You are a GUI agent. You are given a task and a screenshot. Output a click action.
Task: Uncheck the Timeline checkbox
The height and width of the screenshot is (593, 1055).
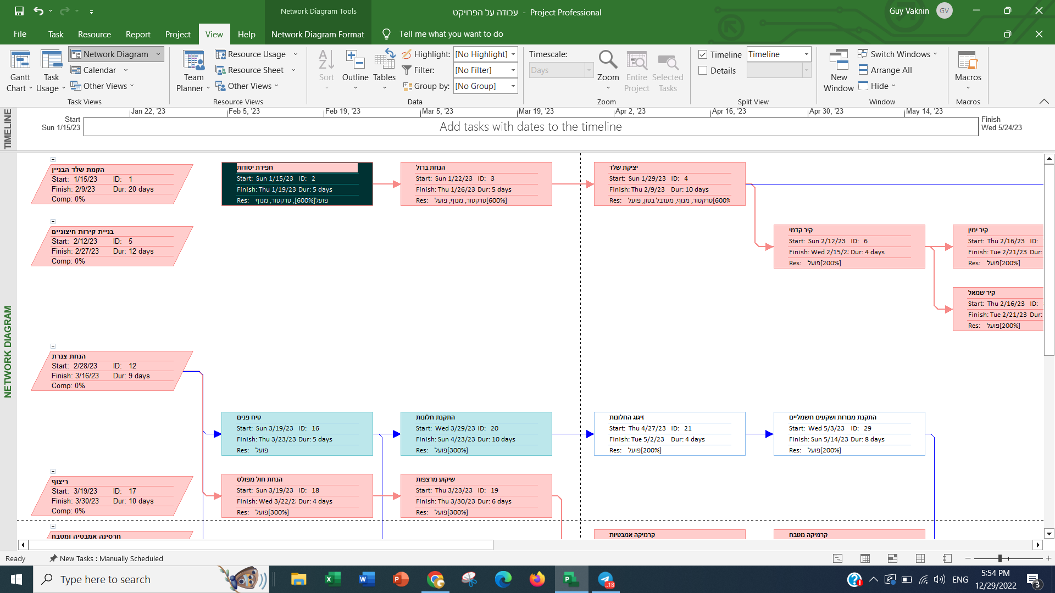coord(703,54)
